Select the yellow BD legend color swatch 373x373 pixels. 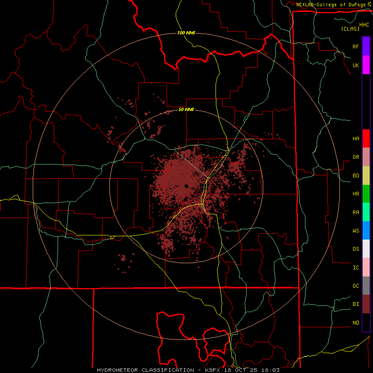coord(366,176)
